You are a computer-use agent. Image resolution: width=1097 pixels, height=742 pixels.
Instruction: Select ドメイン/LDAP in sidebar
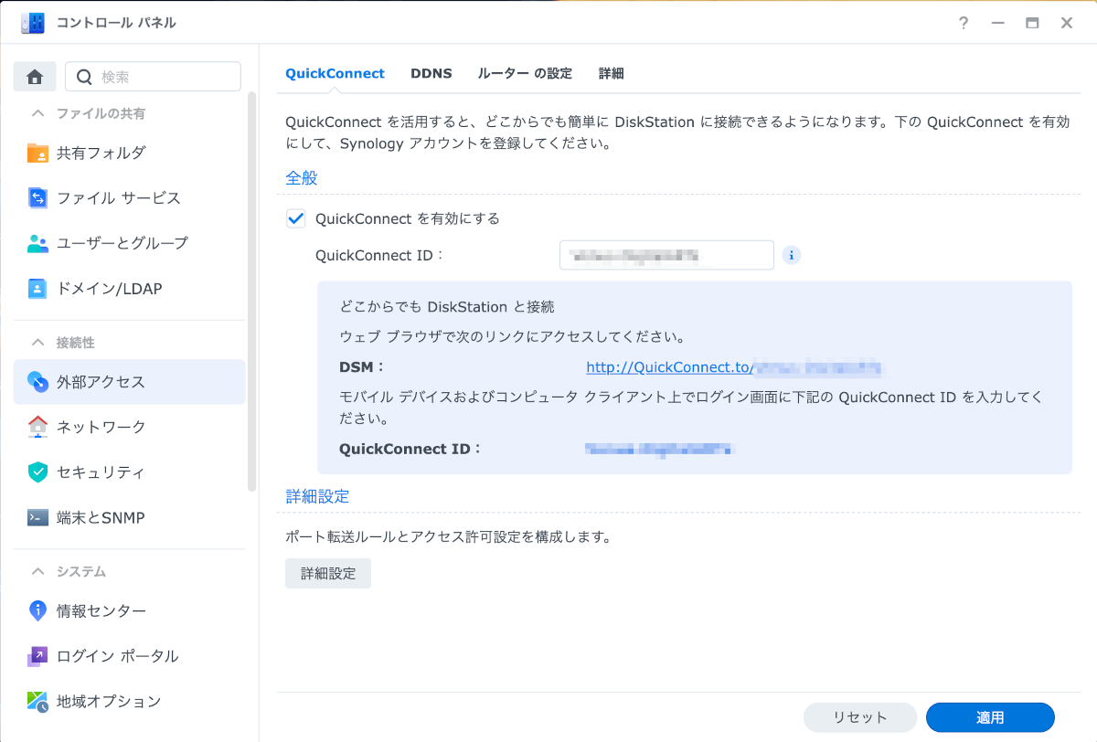pyautogui.click(x=129, y=289)
